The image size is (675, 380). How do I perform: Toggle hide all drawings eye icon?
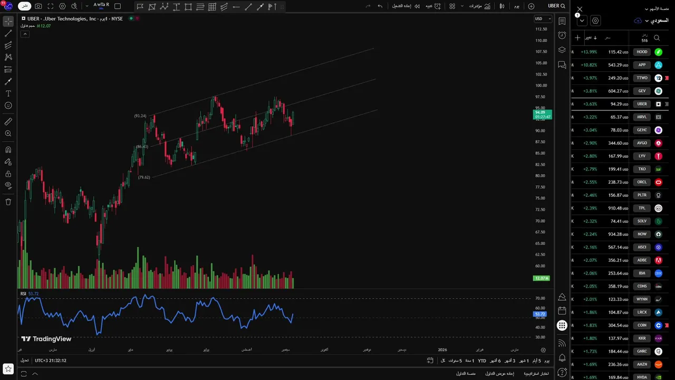[8, 185]
